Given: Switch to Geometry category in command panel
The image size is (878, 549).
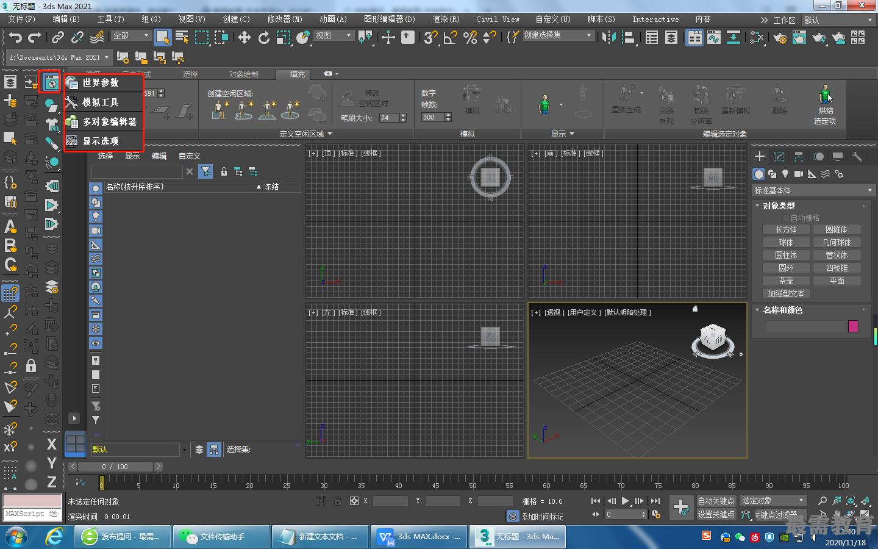Looking at the screenshot, I should click(758, 174).
